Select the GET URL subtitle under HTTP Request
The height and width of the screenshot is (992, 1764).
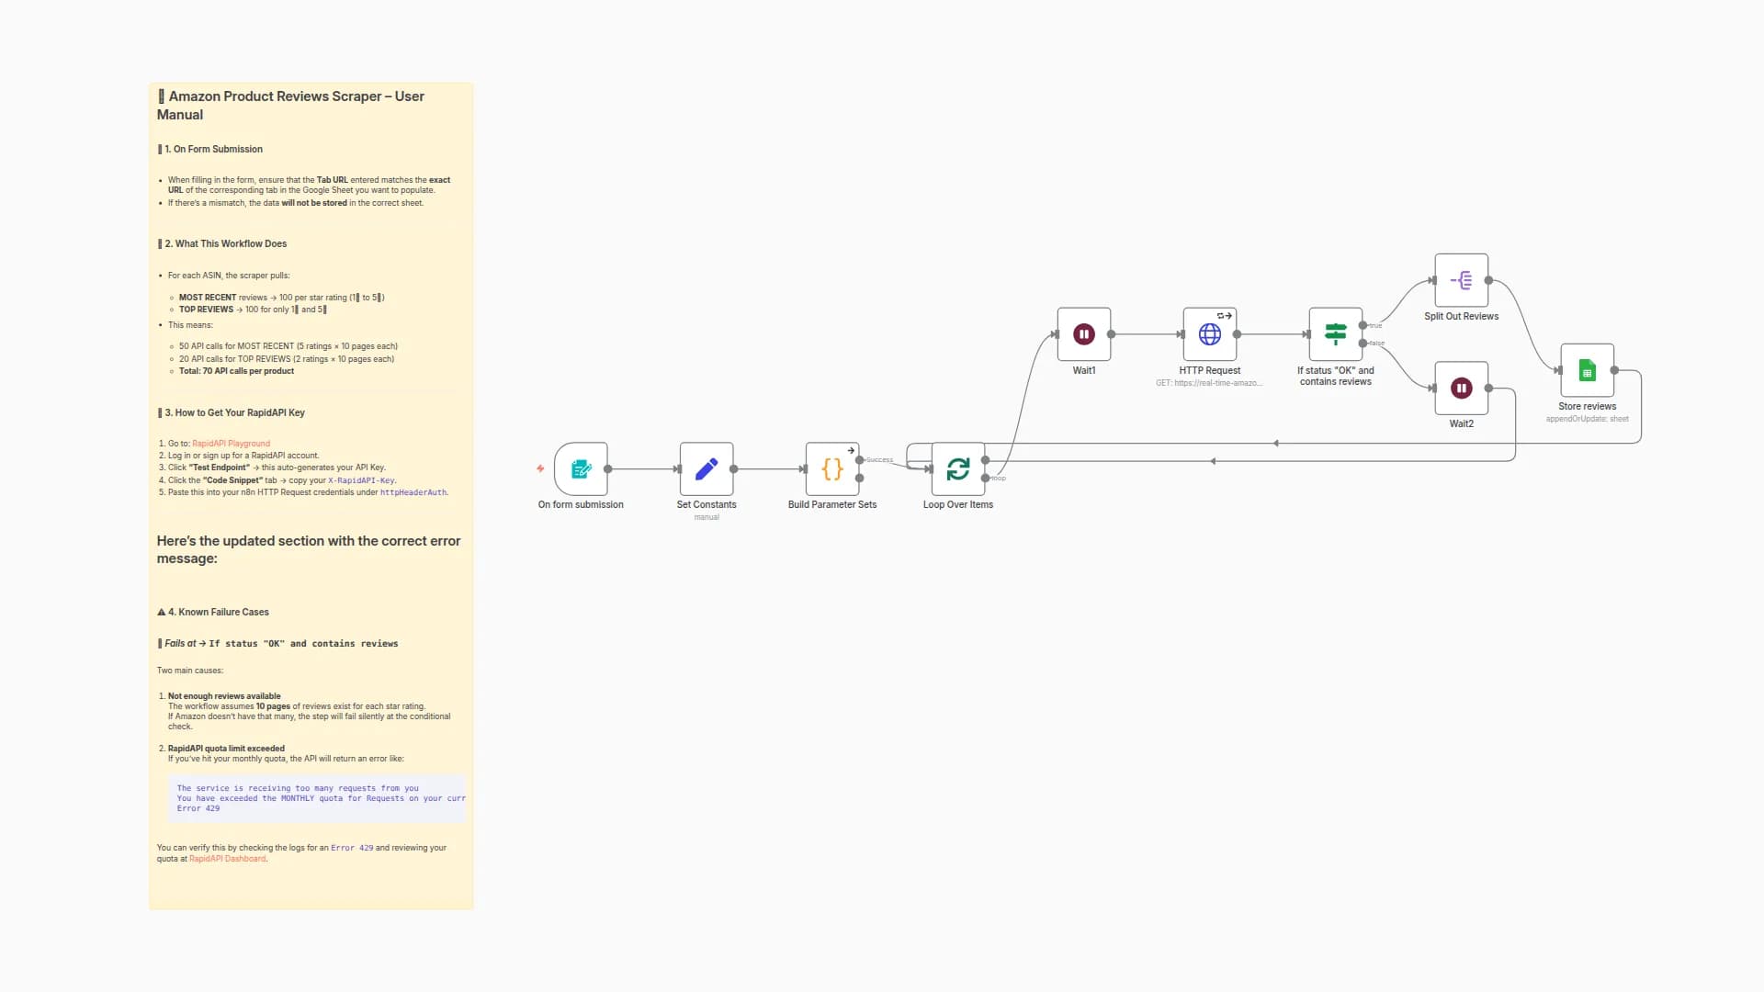(1210, 381)
